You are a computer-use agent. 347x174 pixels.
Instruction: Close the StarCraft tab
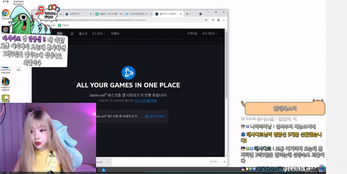[151, 14]
